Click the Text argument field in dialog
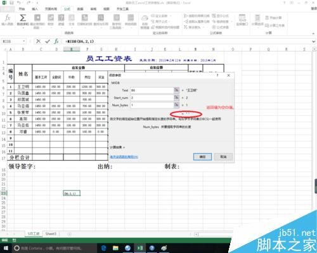The image size is (317, 253). 152,90
